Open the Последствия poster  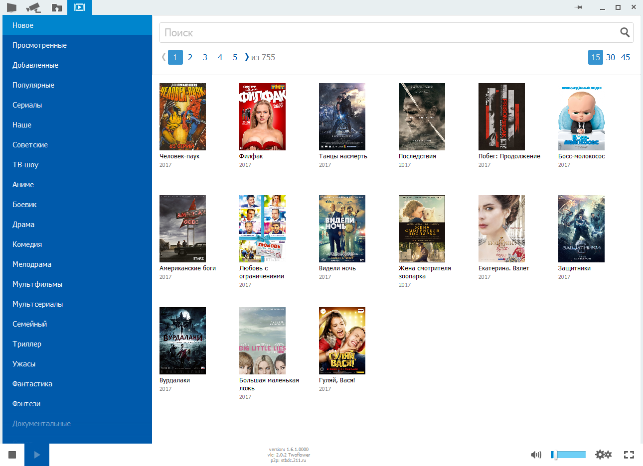[x=422, y=116]
